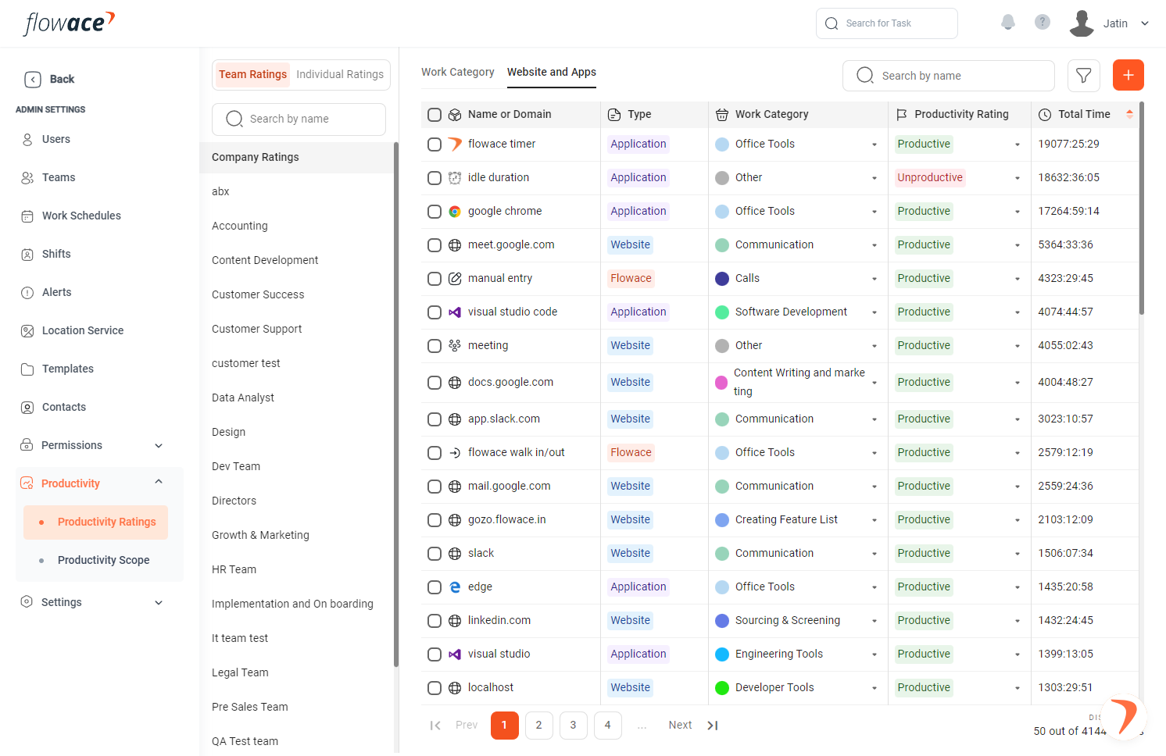Check the linkedin.com row checkbox
Image resolution: width=1166 pixels, height=756 pixels.
pos(435,621)
